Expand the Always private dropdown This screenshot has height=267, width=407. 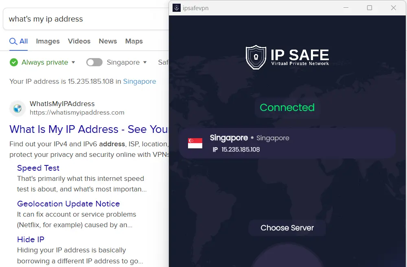[73, 62]
